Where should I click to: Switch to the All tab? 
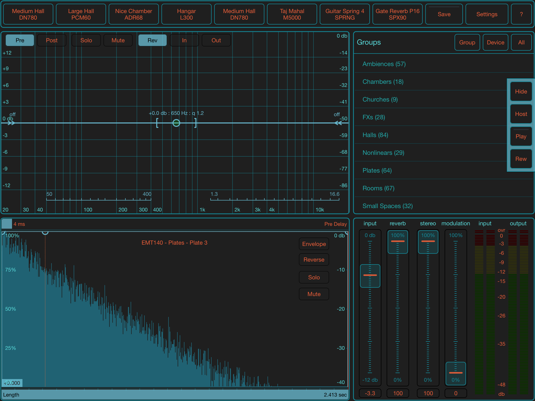click(x=521, y=42)
